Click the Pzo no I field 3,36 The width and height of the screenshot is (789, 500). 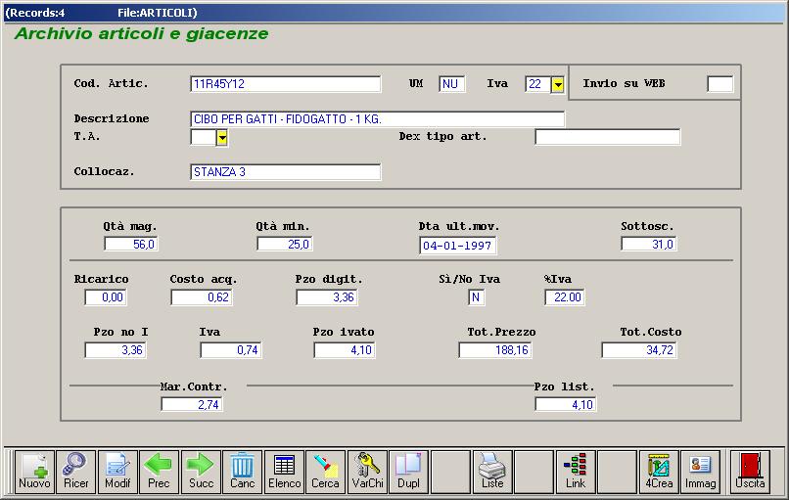pyautogui.click(x=116, y=350)
